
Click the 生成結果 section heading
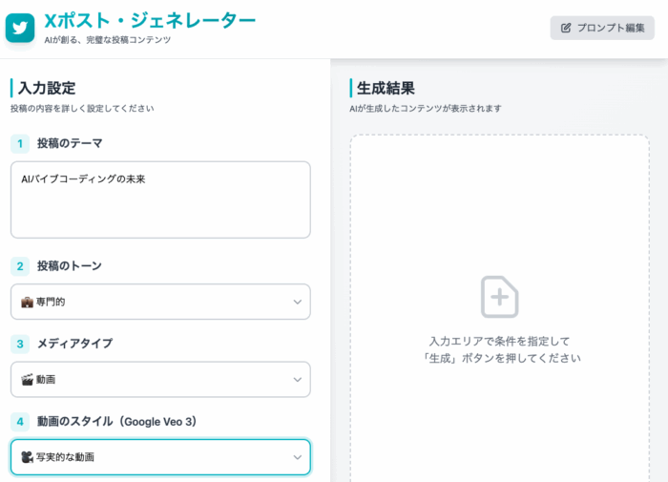386,89
